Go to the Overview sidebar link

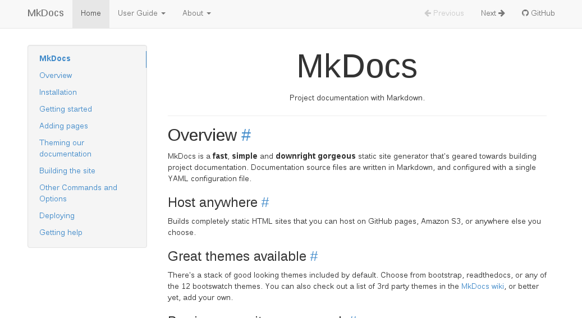pyautogui.click(x=56, y=75)
